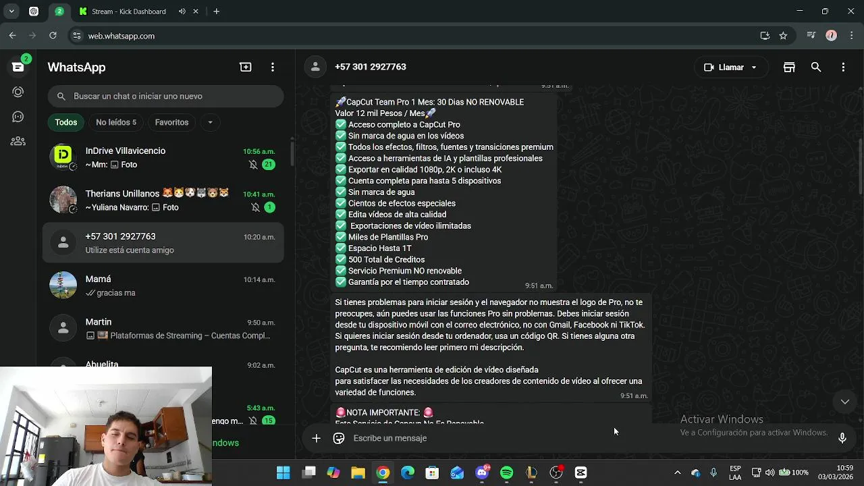Open Therians Unillanos group chat
Screen dimensions: 864x486
click(x=163, y=200)
